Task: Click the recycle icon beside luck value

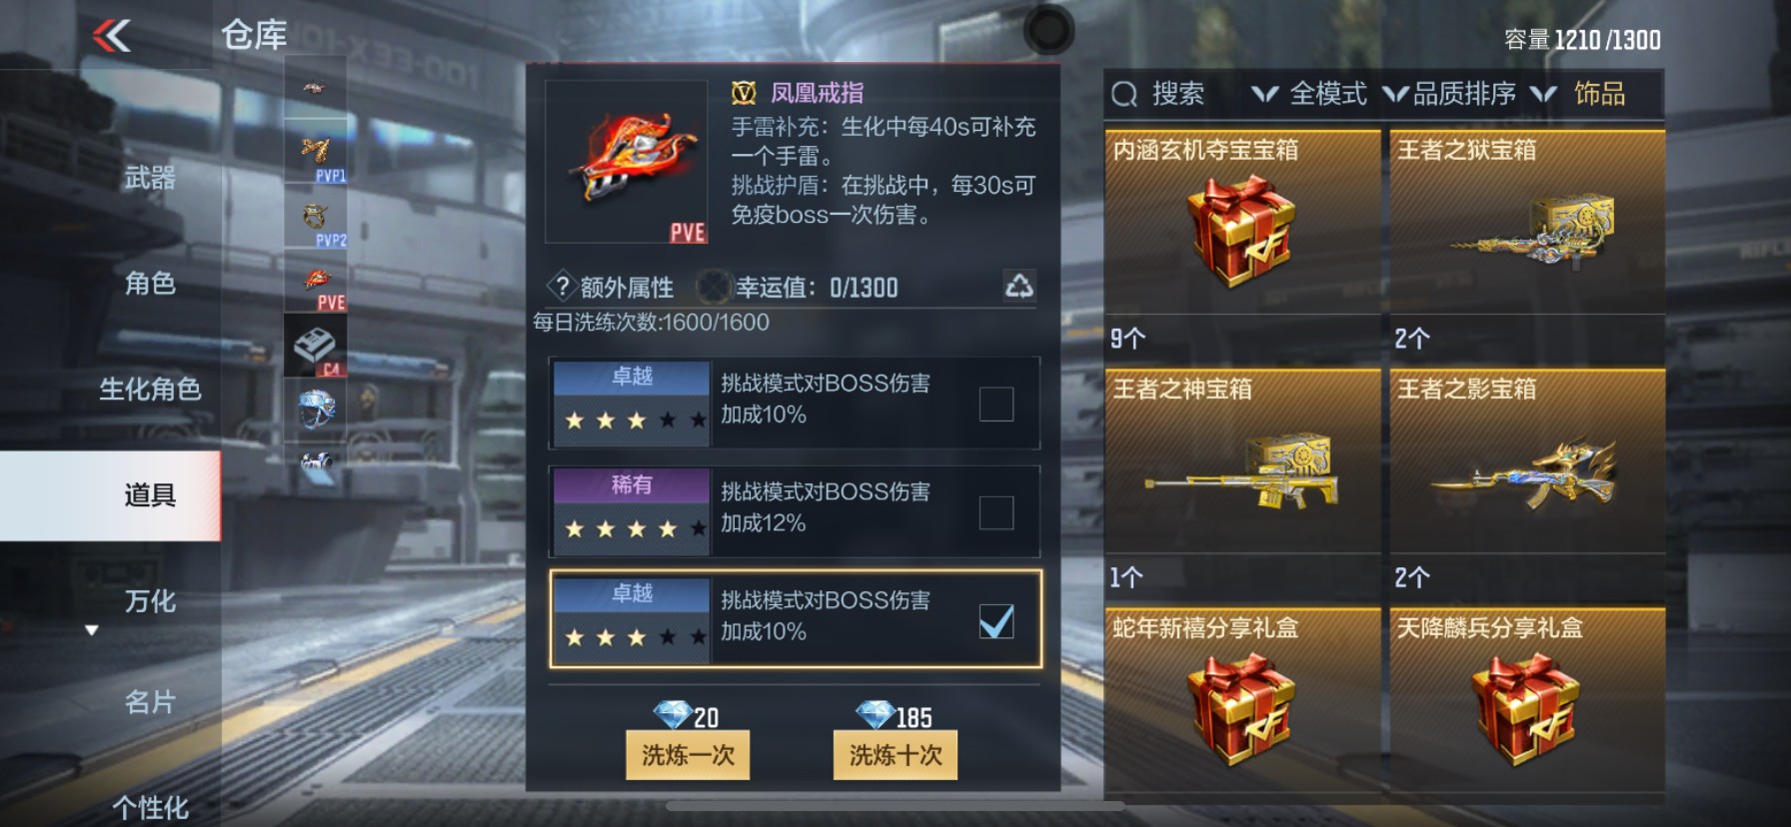Action: coord(1018,287)
